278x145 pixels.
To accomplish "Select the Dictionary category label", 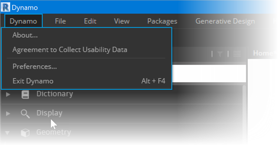I will tap(55, 94).
